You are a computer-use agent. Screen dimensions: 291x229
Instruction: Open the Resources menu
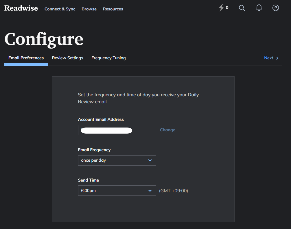pyautogui.click(x=113, y=9)
